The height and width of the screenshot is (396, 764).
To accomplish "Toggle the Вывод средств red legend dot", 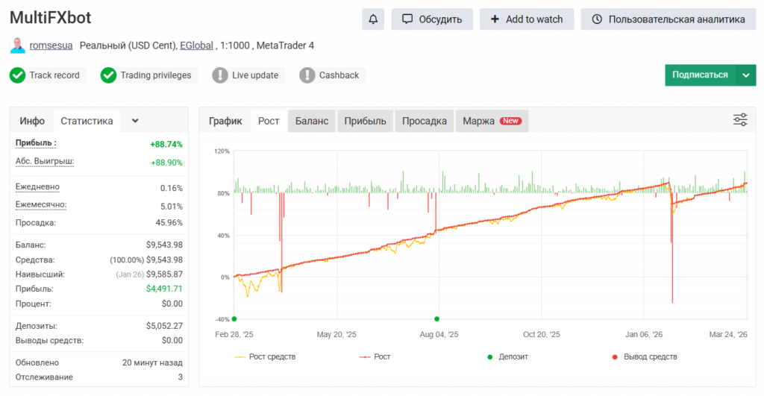I will (614, 356).
